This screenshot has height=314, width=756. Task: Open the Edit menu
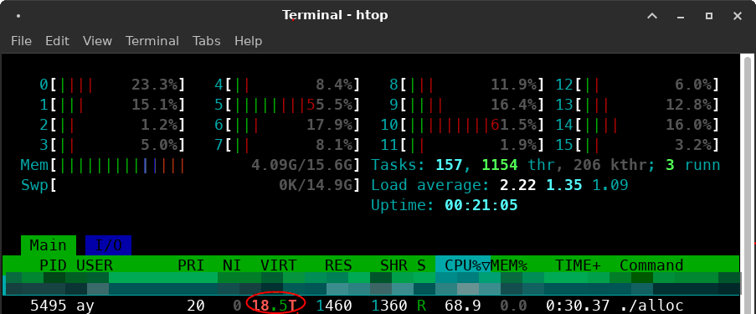pos(58,41)
